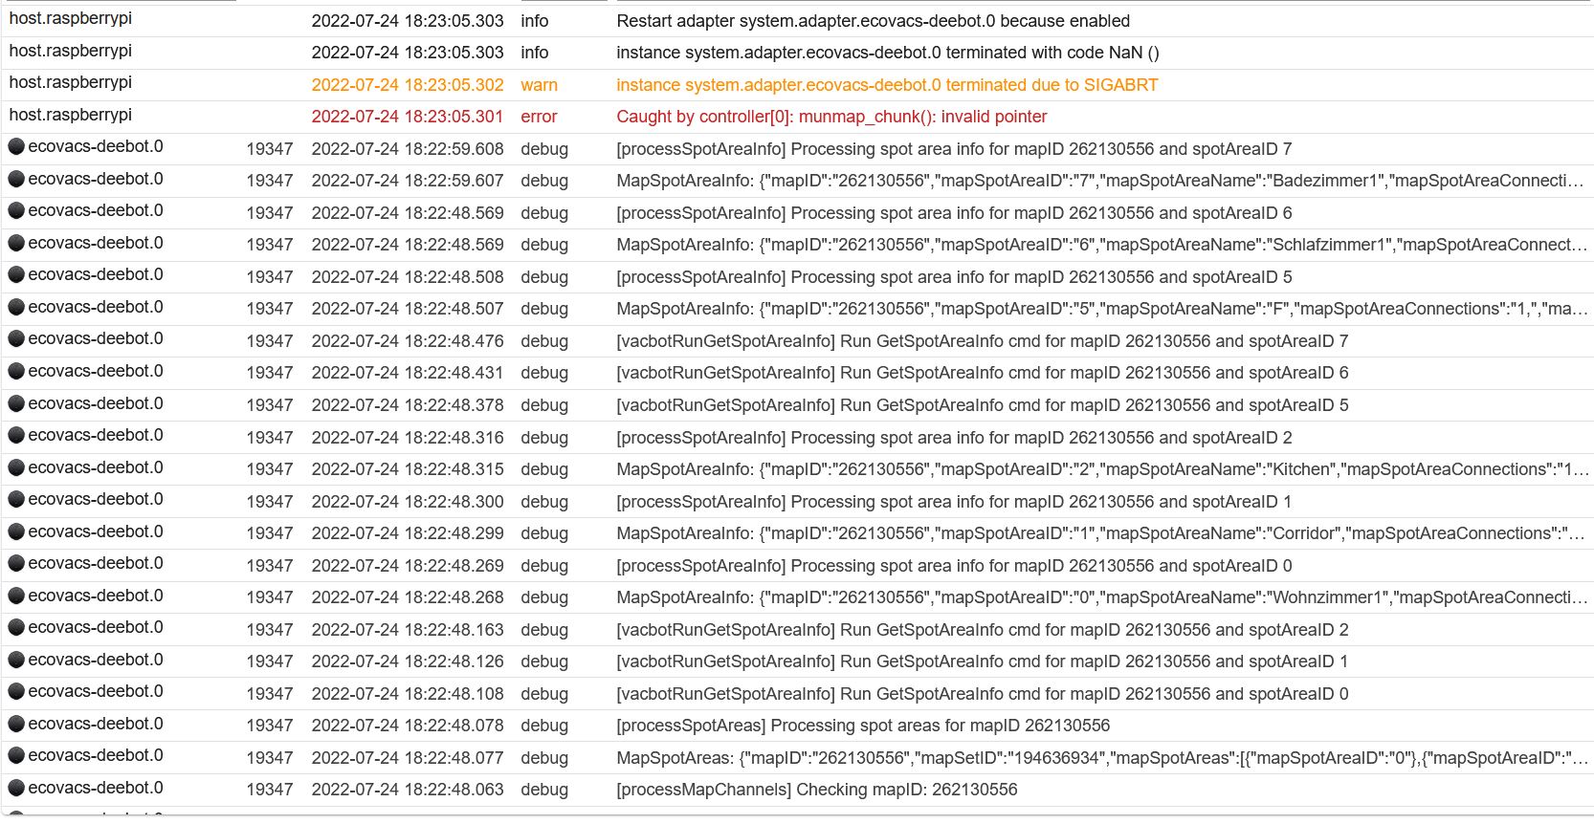Viewport: 1594px width, 824px height.
Task: Click the Badezimmer1 MapSpotAreaInfo message
Action: click(1100, 181)
